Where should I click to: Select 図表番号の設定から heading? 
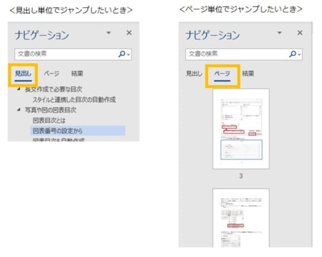click(x=78, y=131)
